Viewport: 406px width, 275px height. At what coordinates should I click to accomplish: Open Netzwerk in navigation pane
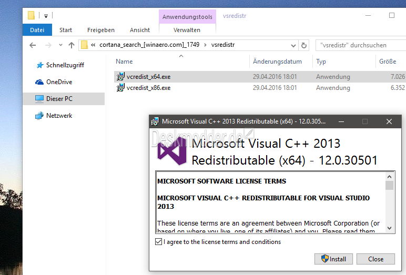[x=59, y=116]
